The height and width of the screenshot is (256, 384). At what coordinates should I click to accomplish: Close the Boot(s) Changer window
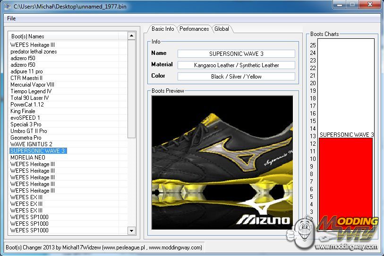click(368, 5)
